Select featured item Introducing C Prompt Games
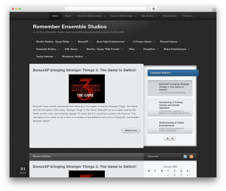This screenshot has width=226, height=191. point(170,107)
